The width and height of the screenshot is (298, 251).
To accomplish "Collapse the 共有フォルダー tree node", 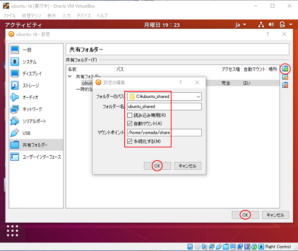I will (x=70, y=76).
